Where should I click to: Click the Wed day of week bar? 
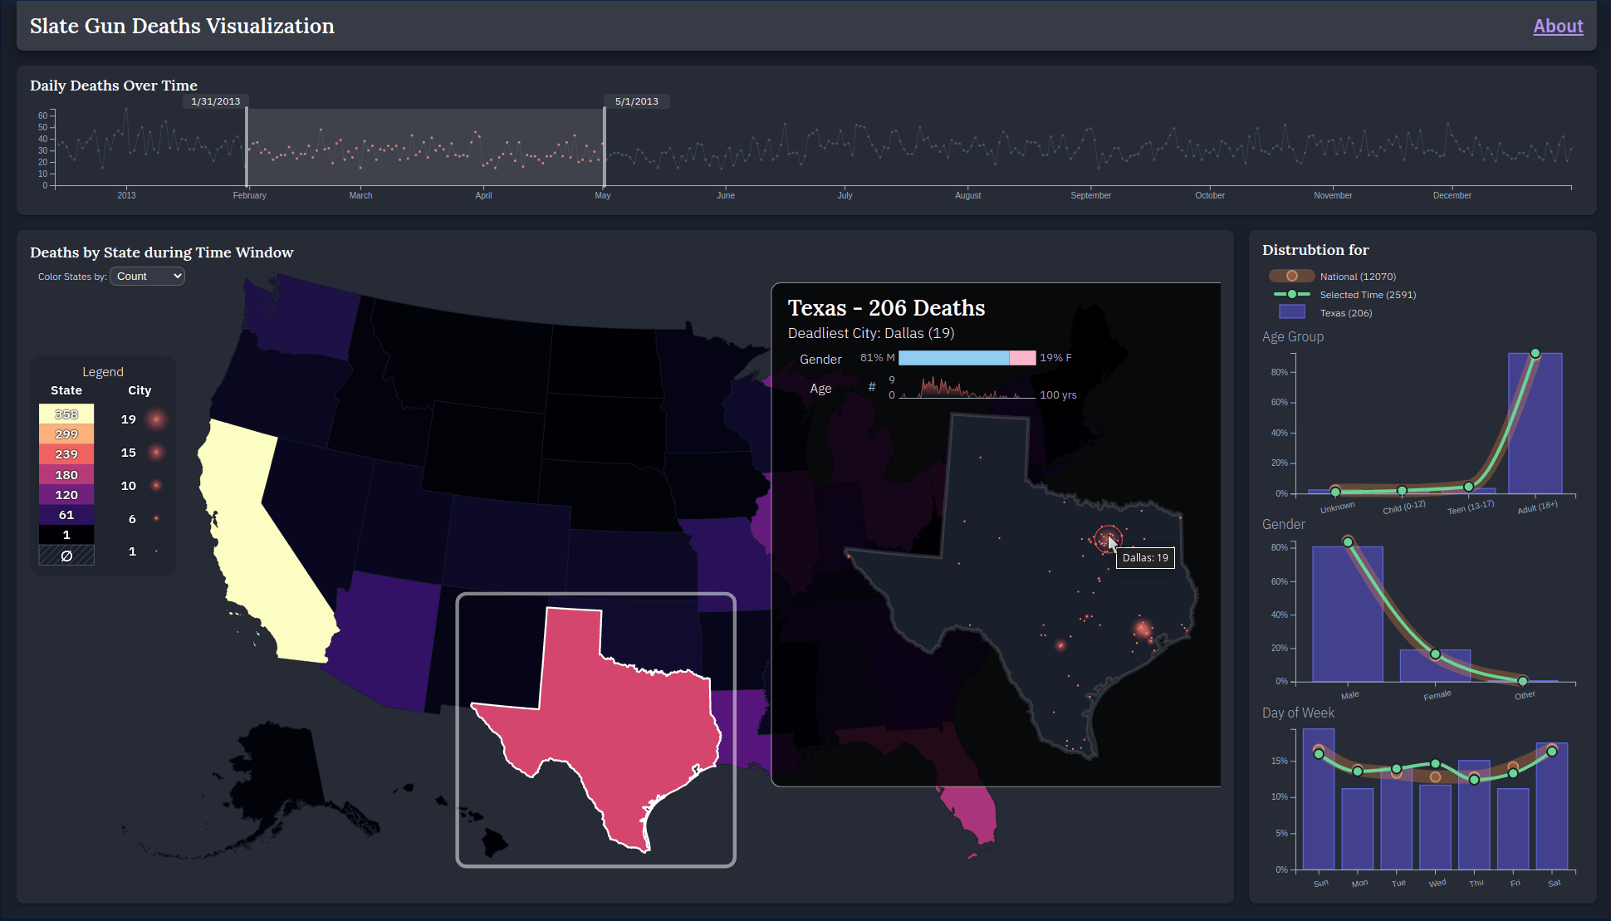(x=1435, y=827)
